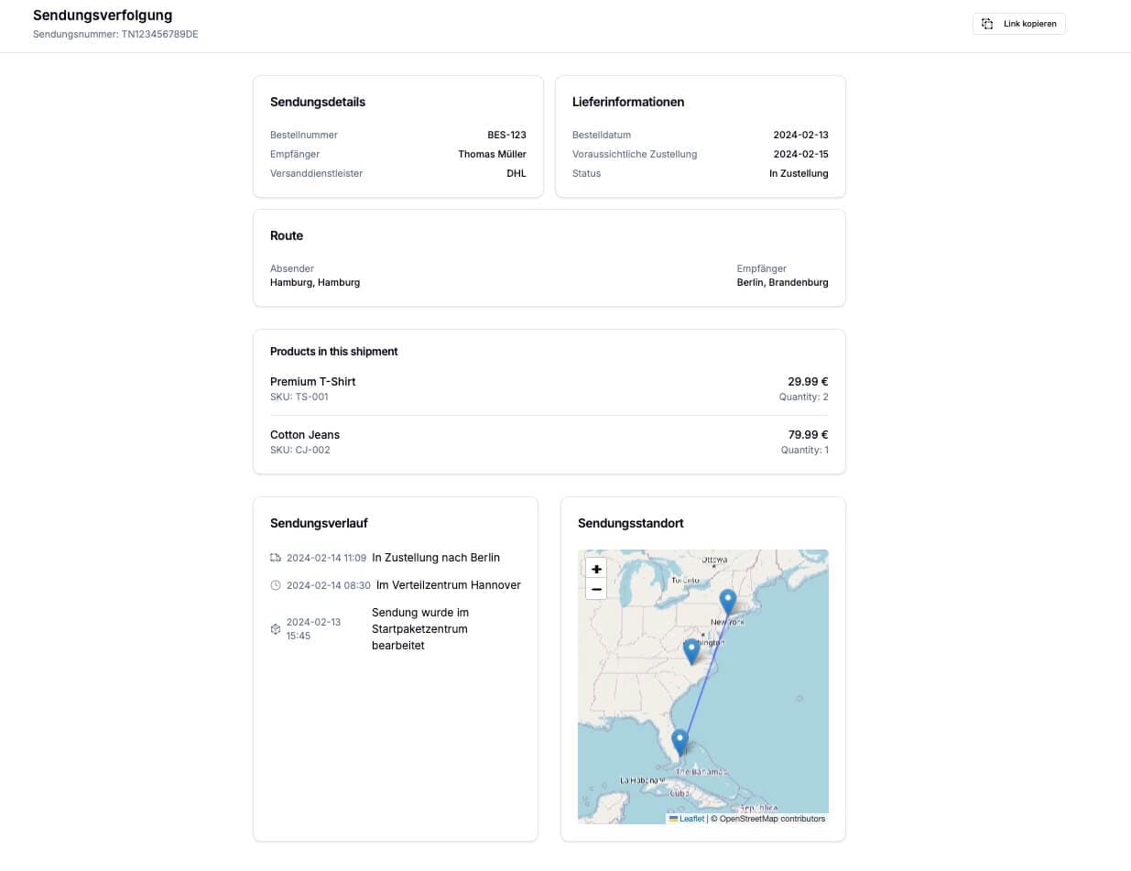Click the Leaflet flag icon in map attribution
Screen dimensions: 1131x871
[674, 818]
